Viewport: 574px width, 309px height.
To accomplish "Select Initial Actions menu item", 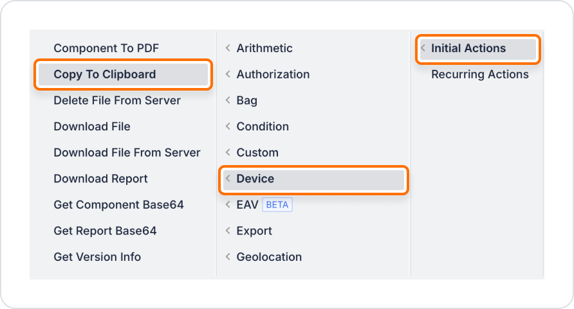I will [x=477, y=49].
